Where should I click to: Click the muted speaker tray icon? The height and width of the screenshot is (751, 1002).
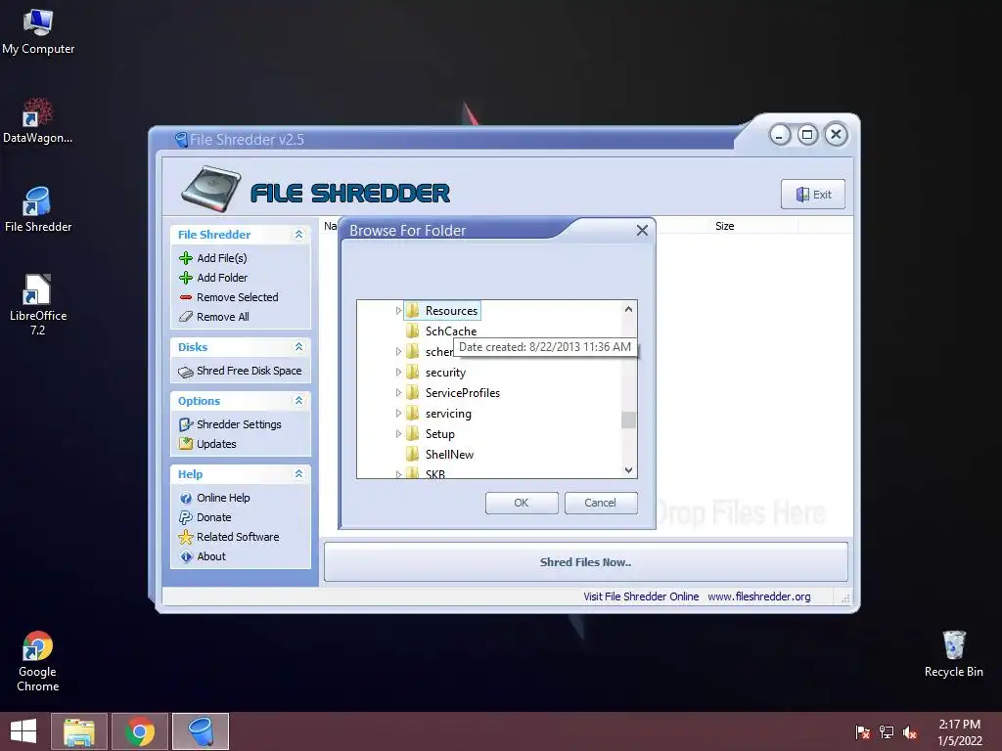pyautogui.click(x=909, y=732)
